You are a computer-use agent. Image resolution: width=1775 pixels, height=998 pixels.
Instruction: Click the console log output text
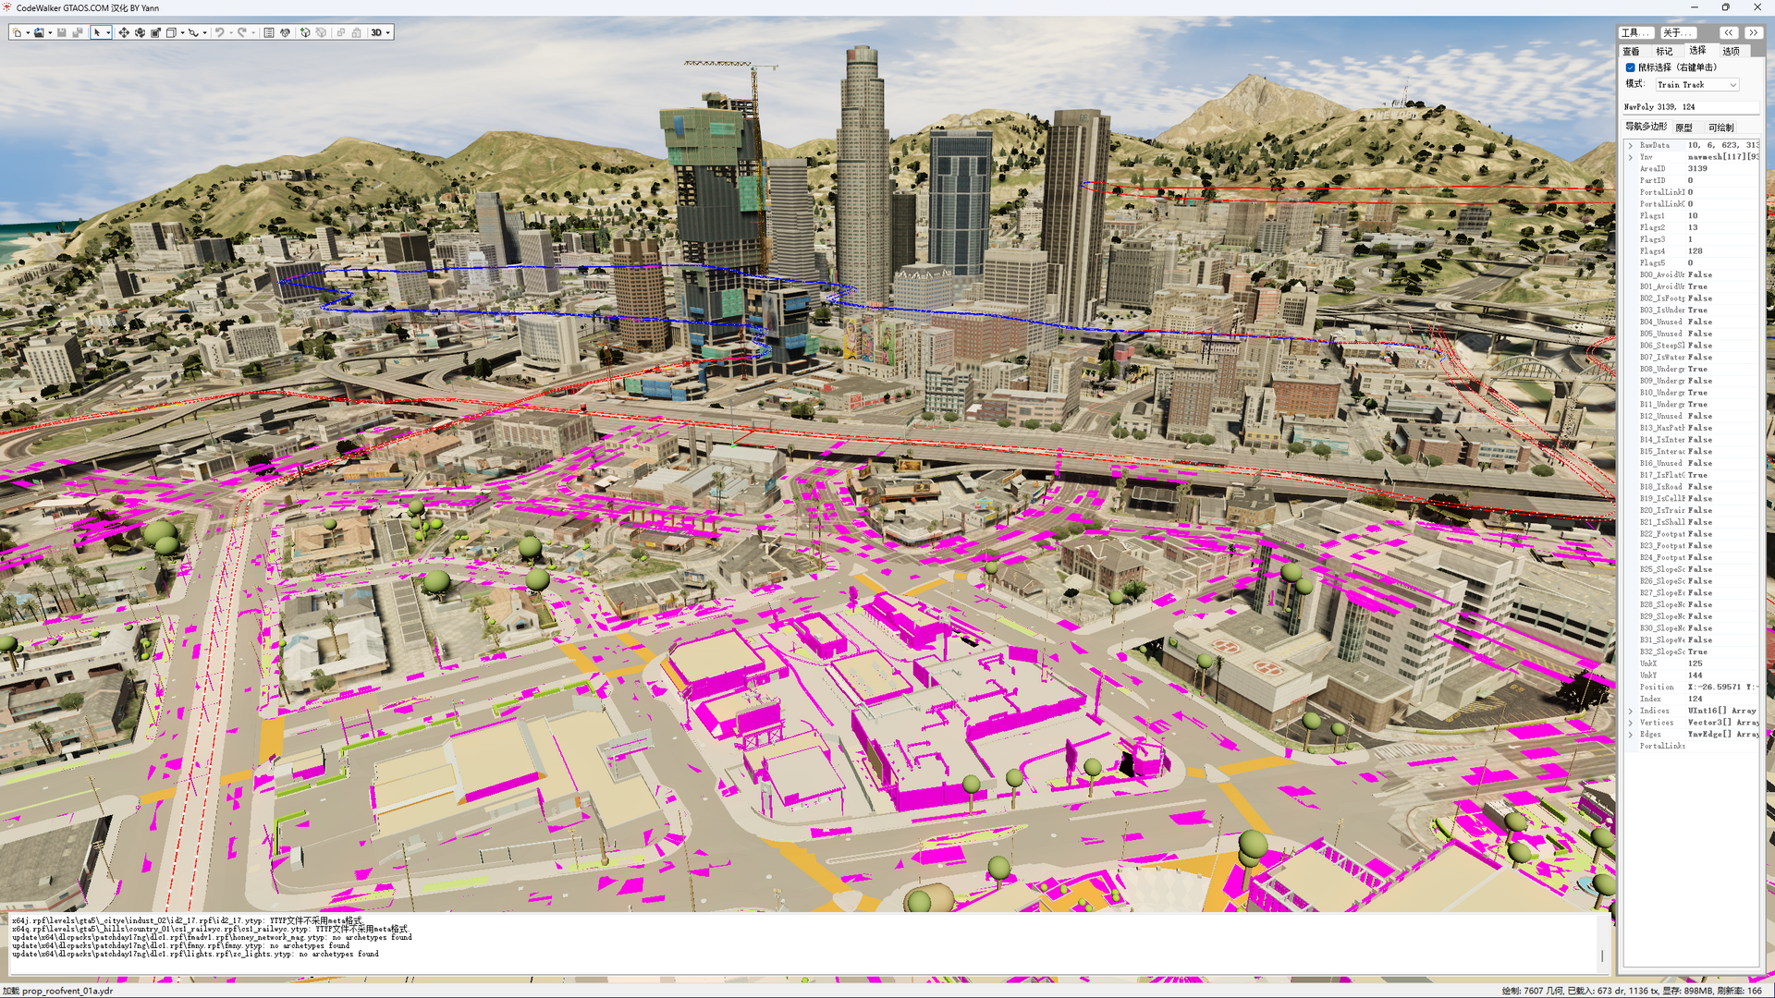[x=212, y=937]
